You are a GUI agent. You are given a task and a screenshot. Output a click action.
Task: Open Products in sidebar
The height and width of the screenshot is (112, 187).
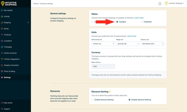pyautogui.click(x=8, y=35)
